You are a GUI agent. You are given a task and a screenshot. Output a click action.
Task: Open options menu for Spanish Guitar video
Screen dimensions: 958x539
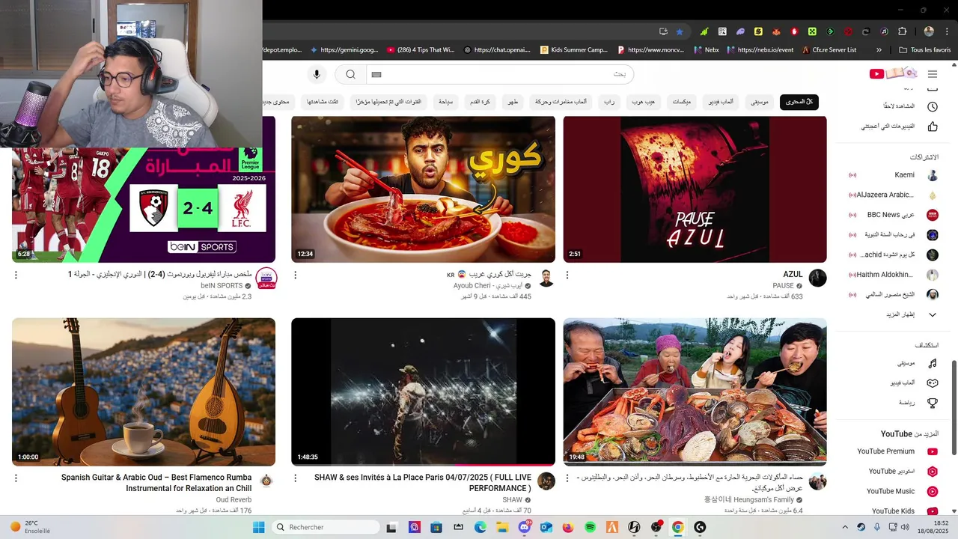tap(16, 478)
